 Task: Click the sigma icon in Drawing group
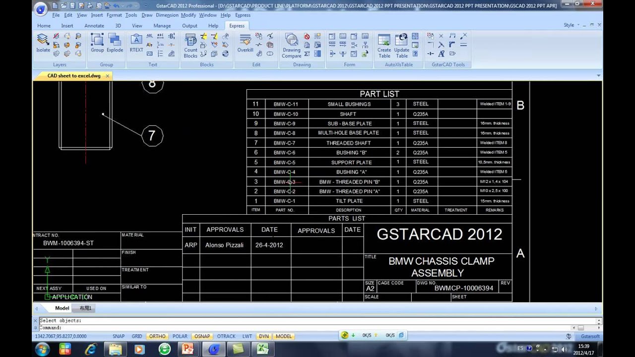[x=307, y=54]
